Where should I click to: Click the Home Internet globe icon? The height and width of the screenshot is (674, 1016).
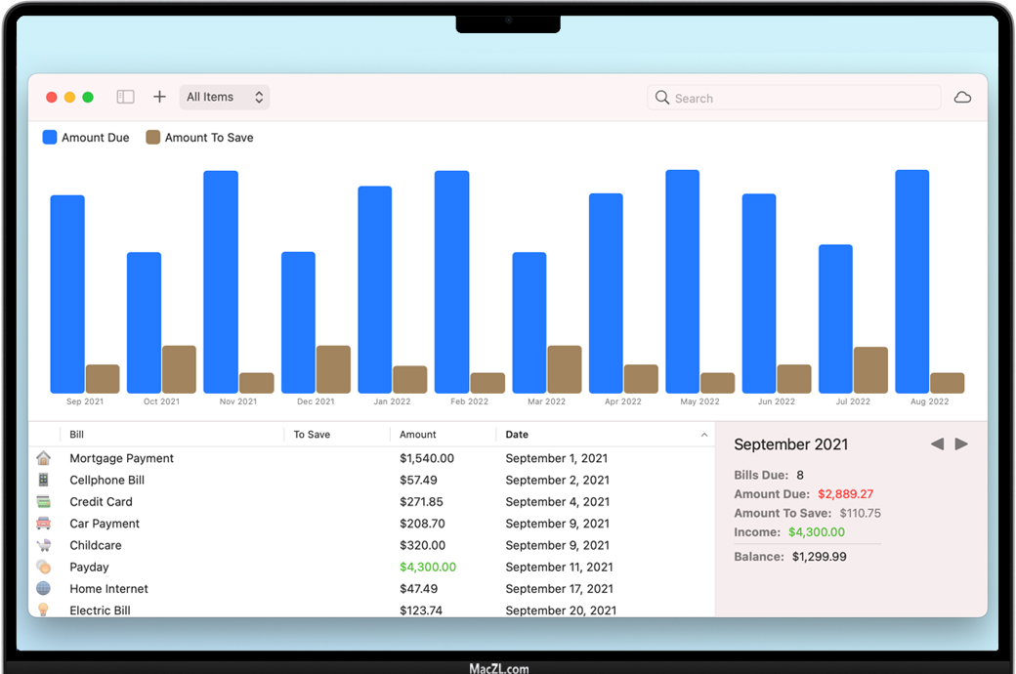[x=43, y=589]
